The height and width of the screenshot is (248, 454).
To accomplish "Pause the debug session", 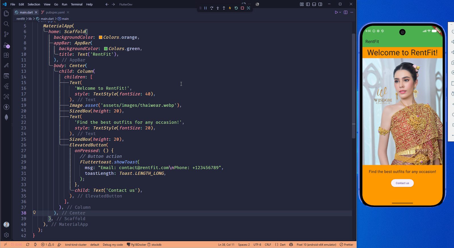I will click(x=205, y=8).
